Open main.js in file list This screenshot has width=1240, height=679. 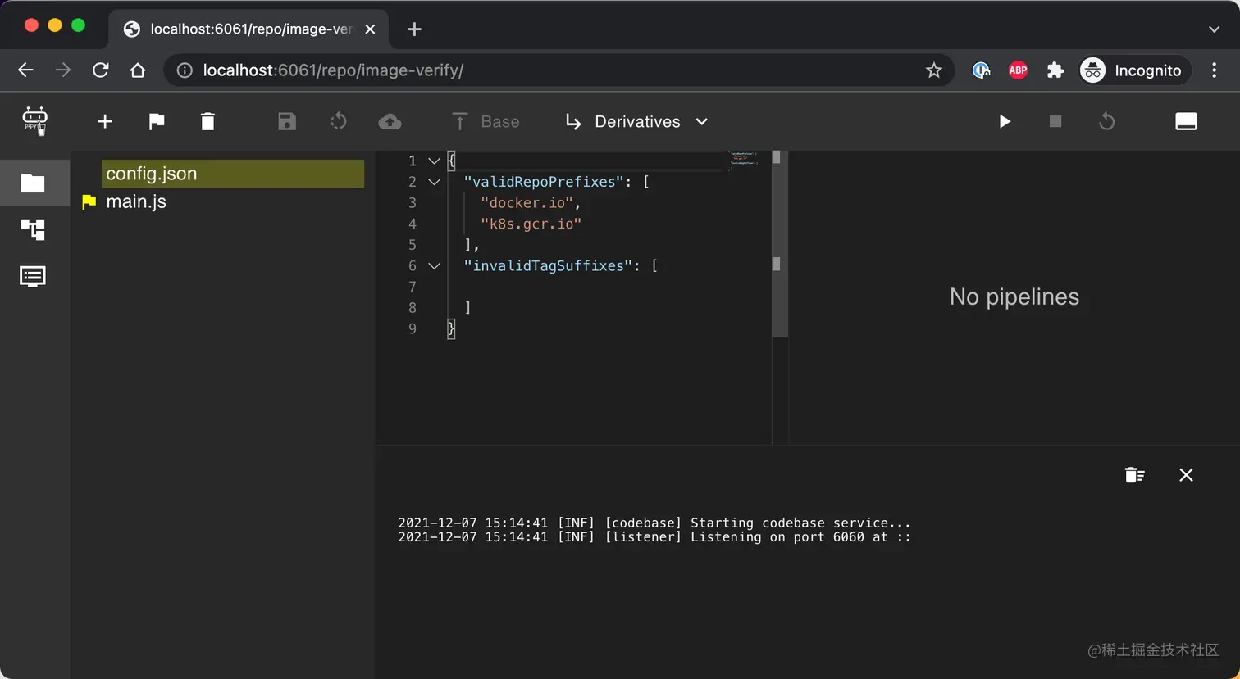tap(136, 201)
